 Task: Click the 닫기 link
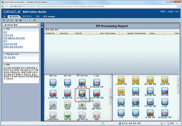(6, 41)
